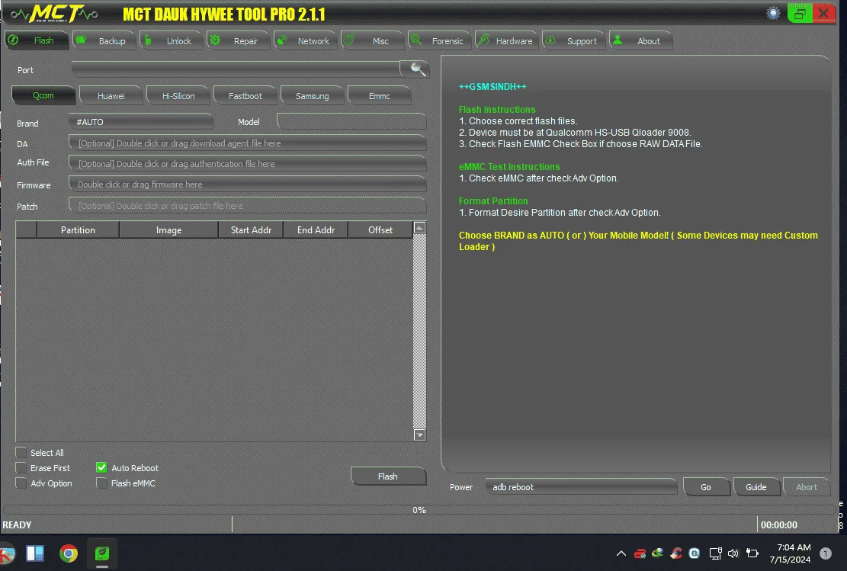The height and width of the screenshot is (571, 847).
Task: Open the Hardware tab
Action: point(506,41)
